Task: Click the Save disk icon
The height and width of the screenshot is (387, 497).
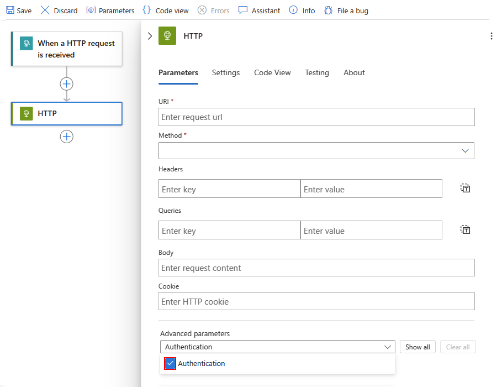Action: tap(10, 11)
